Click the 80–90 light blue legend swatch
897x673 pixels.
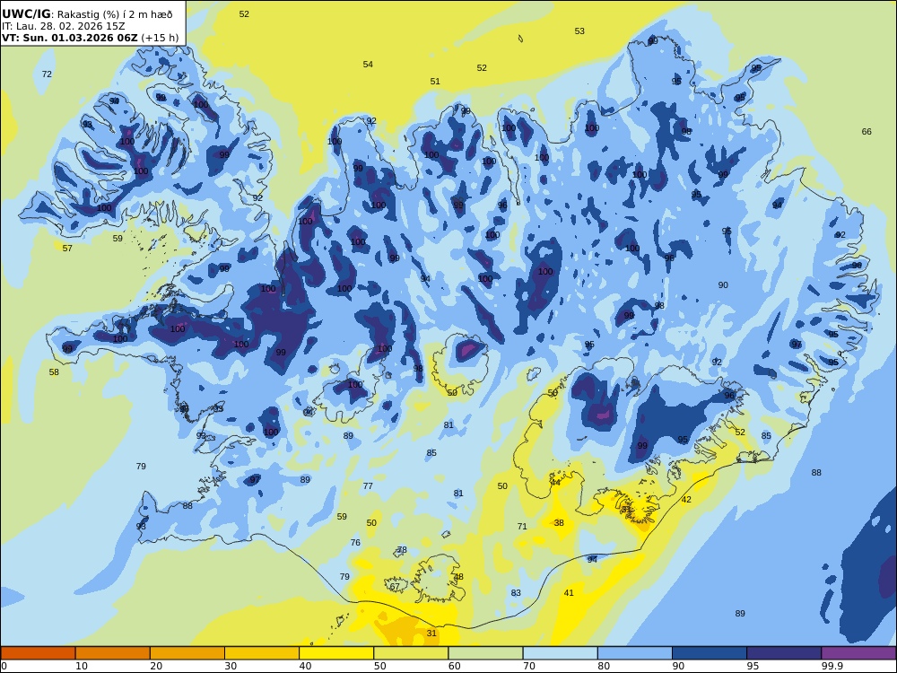click(635, 653)
